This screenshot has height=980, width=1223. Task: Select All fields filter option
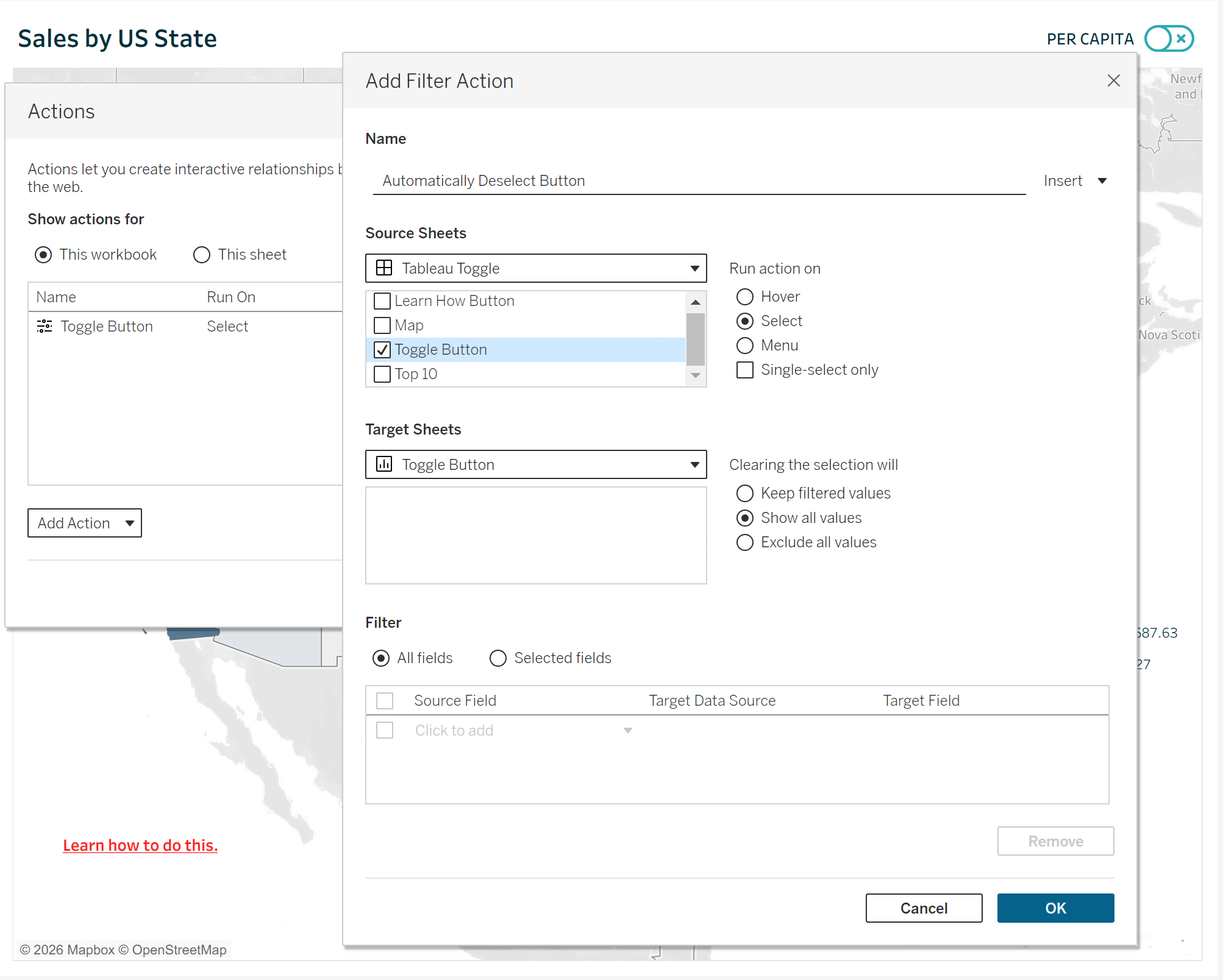(381, 658)
